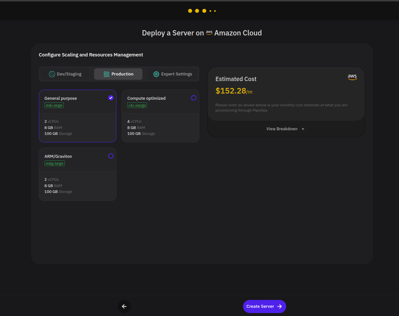Viewport: 399px width, 316px height.
Task: Click the Production grid icon
Action: 106,74
